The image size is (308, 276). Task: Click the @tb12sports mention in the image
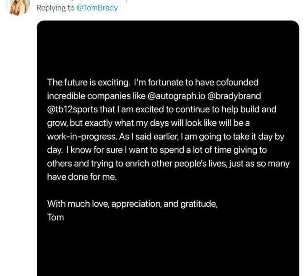(72, 109)
